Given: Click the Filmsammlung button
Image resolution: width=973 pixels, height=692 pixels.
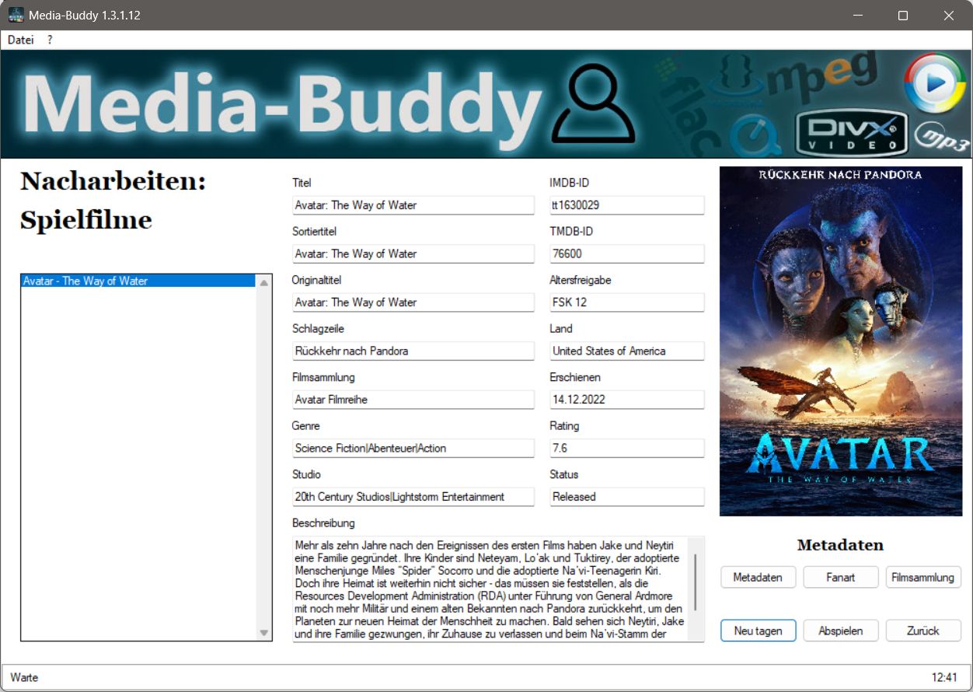Looking at the screenshot, I should coord(923,578).
